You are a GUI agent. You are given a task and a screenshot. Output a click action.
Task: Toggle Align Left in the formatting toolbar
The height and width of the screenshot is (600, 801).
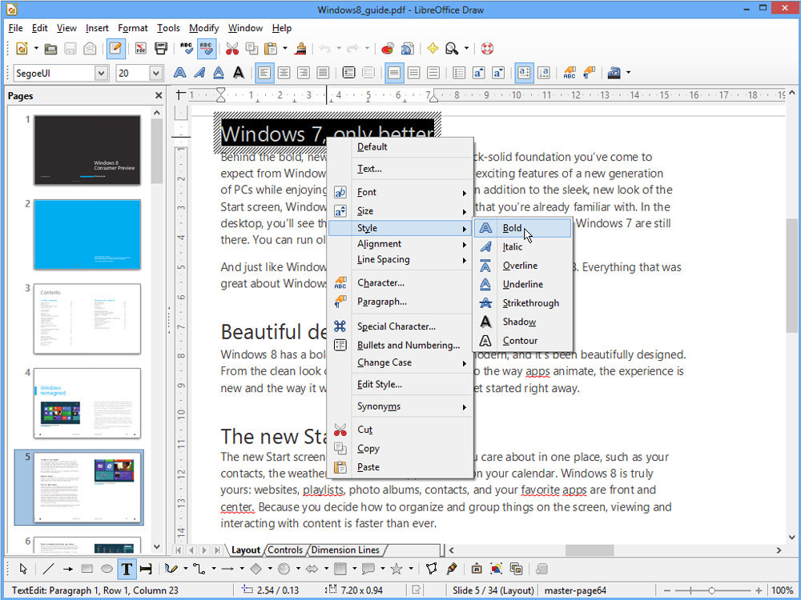[x=264, y=73]
